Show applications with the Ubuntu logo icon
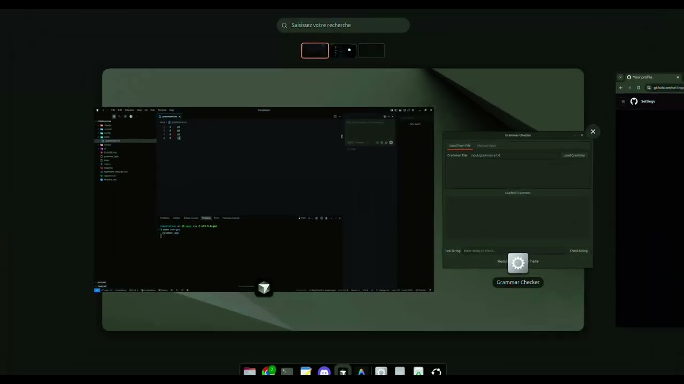The height and width of the screenshot is (384, 684). tap(437, 372)
